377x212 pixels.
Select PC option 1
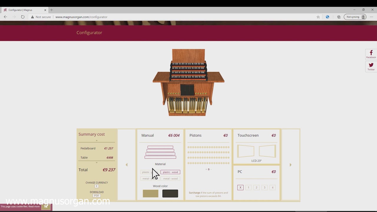(248, 187)
